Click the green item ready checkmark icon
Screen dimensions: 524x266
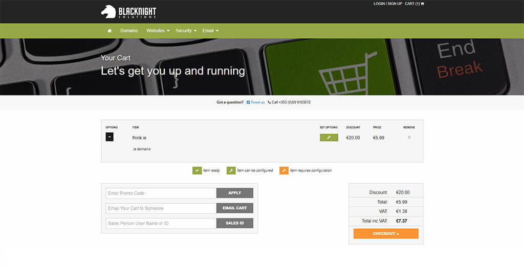(x=197, y=170)
